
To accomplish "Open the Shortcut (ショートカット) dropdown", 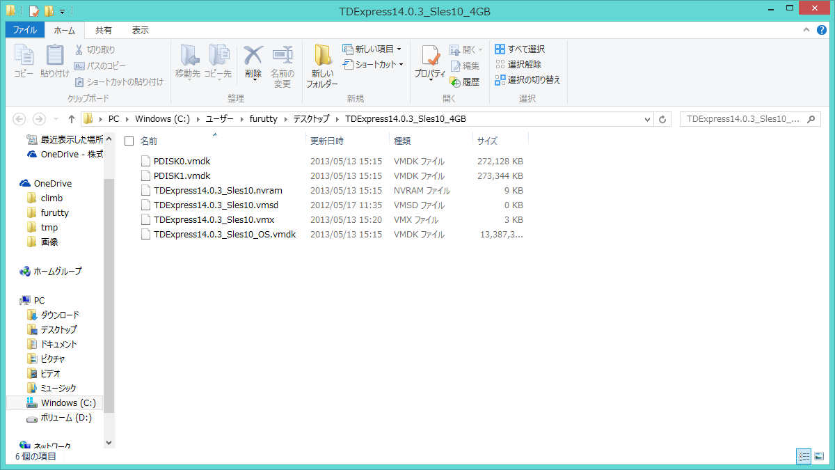I will pyautogui.click(x=374, y=65).
